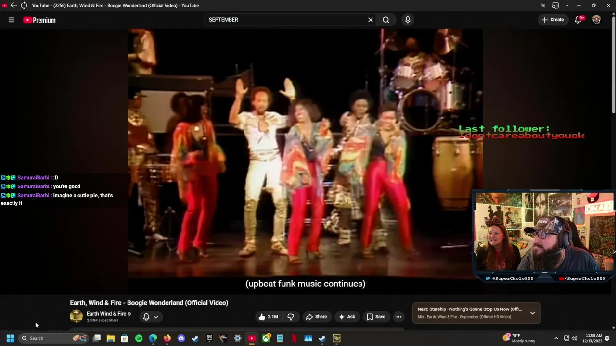Share the Boogie Wonderland video
This screenshot has width=616, height=346.
pyautogui.click(x=316, y=317)
